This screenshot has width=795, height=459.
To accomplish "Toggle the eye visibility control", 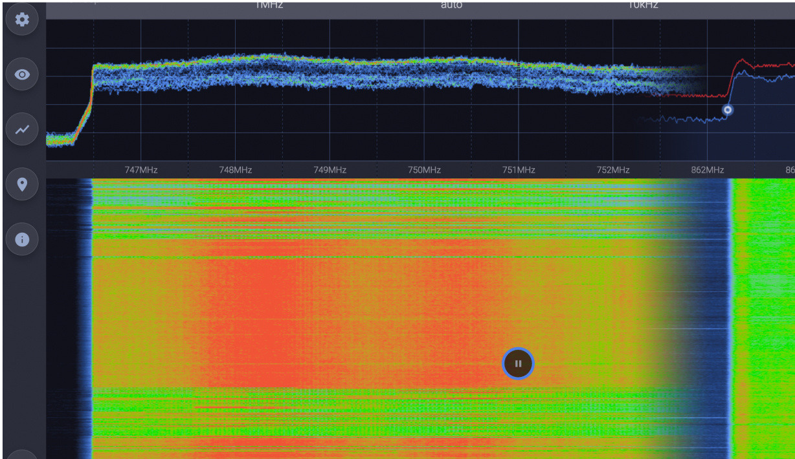I will tap(22, 74).
